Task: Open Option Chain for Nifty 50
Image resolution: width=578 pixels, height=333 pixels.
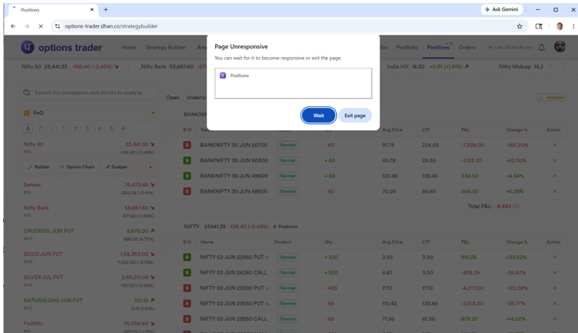Action: [x=77, y=167]
